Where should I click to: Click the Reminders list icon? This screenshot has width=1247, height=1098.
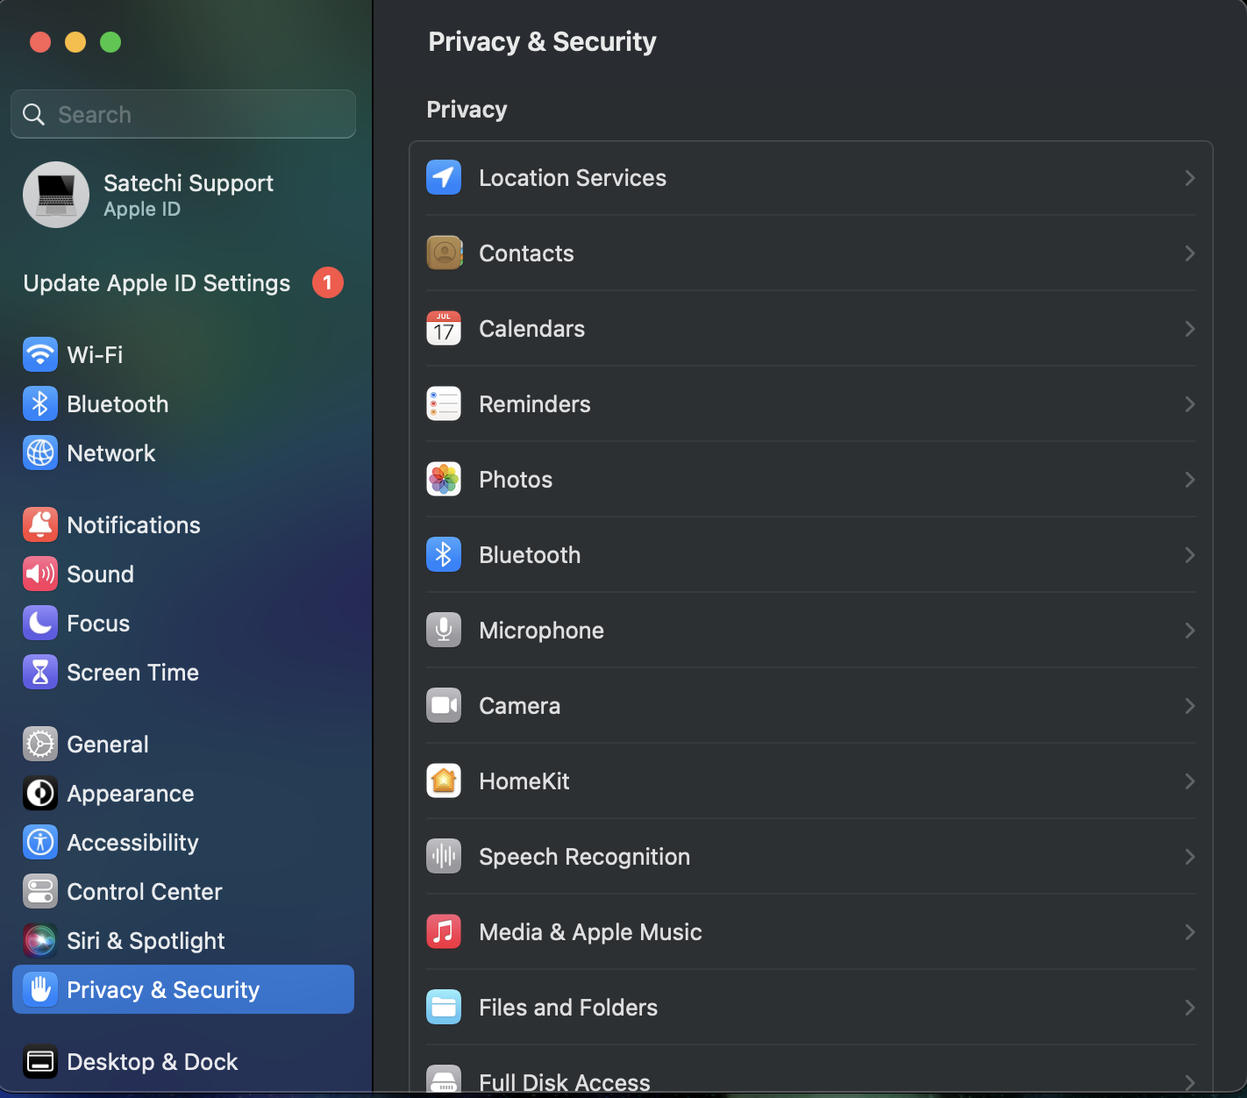tap(444, 404)
